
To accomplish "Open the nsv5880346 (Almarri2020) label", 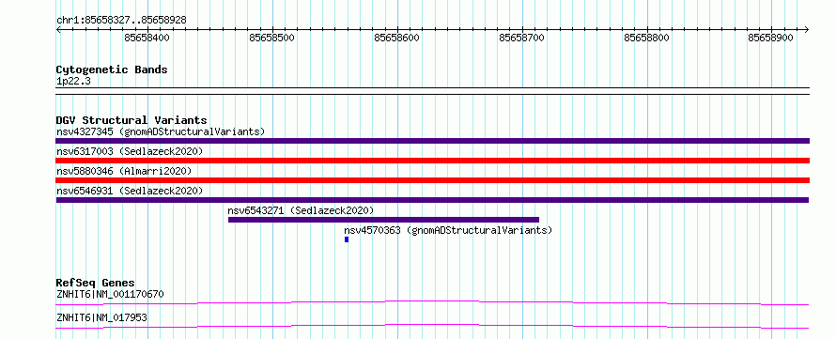I will [x=124, y=171].
